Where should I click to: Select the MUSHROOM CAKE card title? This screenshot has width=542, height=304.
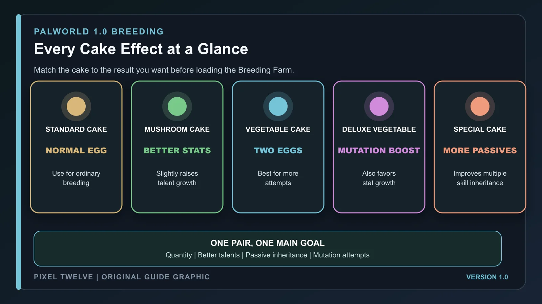177,129
